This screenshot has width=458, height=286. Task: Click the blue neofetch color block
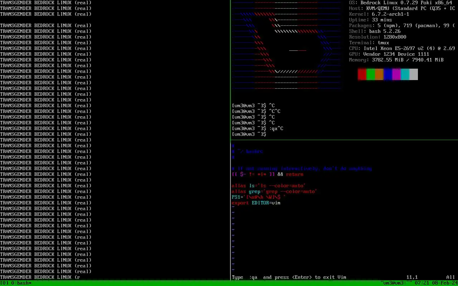pos(388,74)
